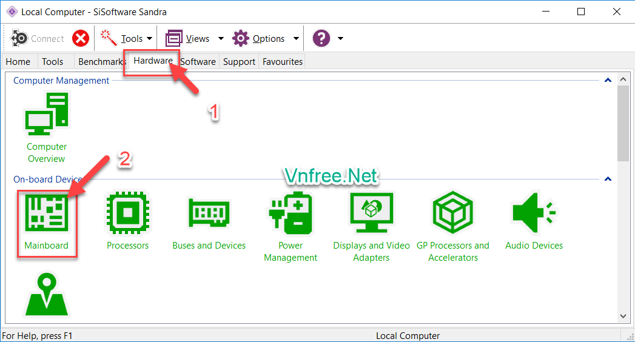Open the Options dropdown arrow
Viewport: 635px width, 342px height.
click(x=296, y=39)
